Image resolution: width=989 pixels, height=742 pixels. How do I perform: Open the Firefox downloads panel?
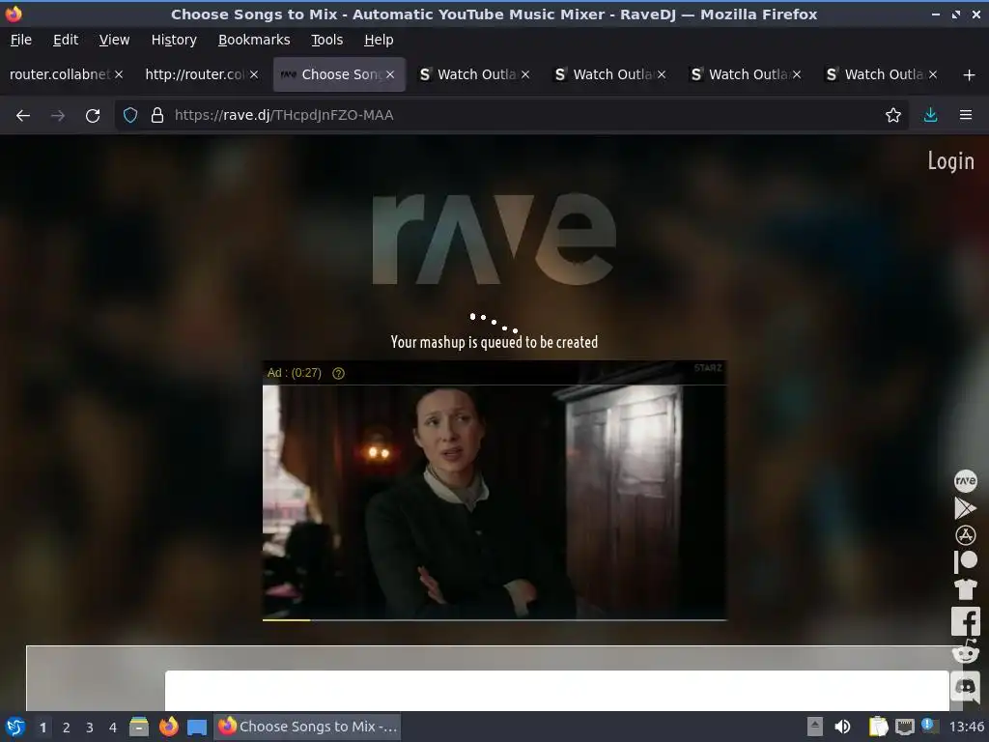(930, 115)
